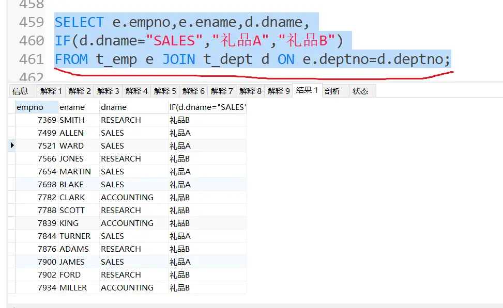Switch to the 解释 9 tab
Screen dimensions: 503x308
[x=278, y=91]
